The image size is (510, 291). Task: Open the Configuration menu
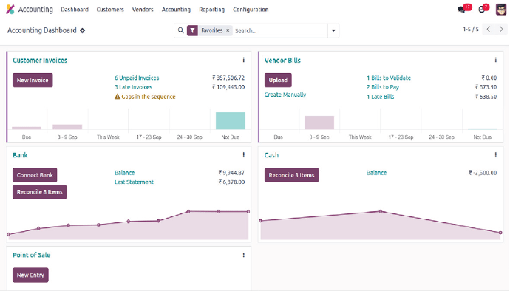(251, 10)
